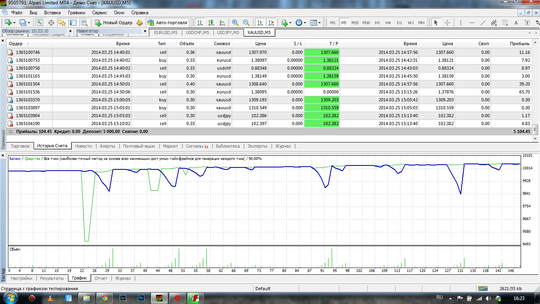Open the EURUSD,M5 chart tab
The width and height of the screenshot is (540, 304).
pyautogui.click(x=166, y=32)
